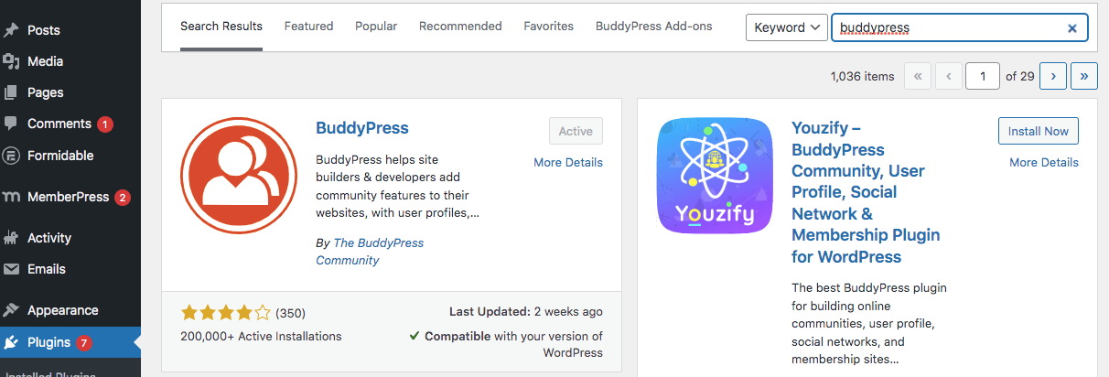Open Activity in the admin menu
The height and width of the screenshot is (377, 1109).
49,238
